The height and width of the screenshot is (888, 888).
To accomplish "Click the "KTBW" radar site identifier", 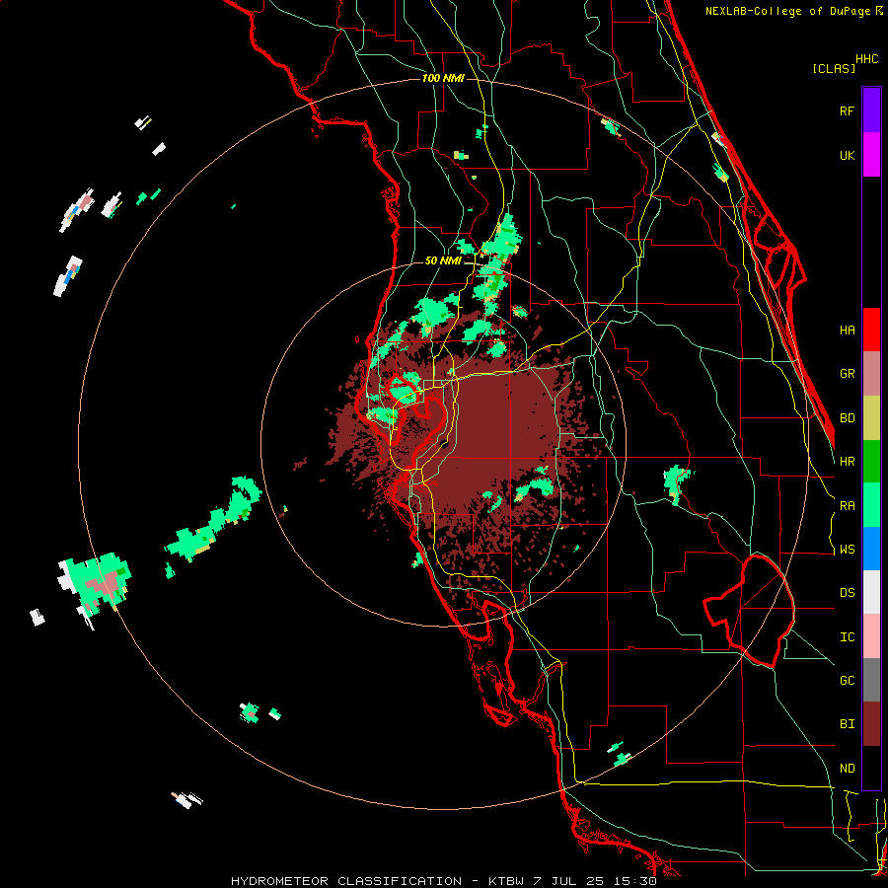I will [504, 881].
